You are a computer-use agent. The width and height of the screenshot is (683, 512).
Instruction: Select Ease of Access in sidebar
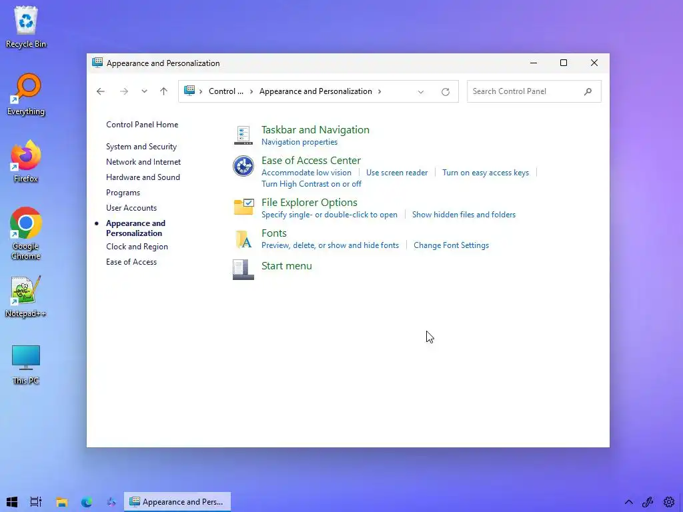(131, 262)
